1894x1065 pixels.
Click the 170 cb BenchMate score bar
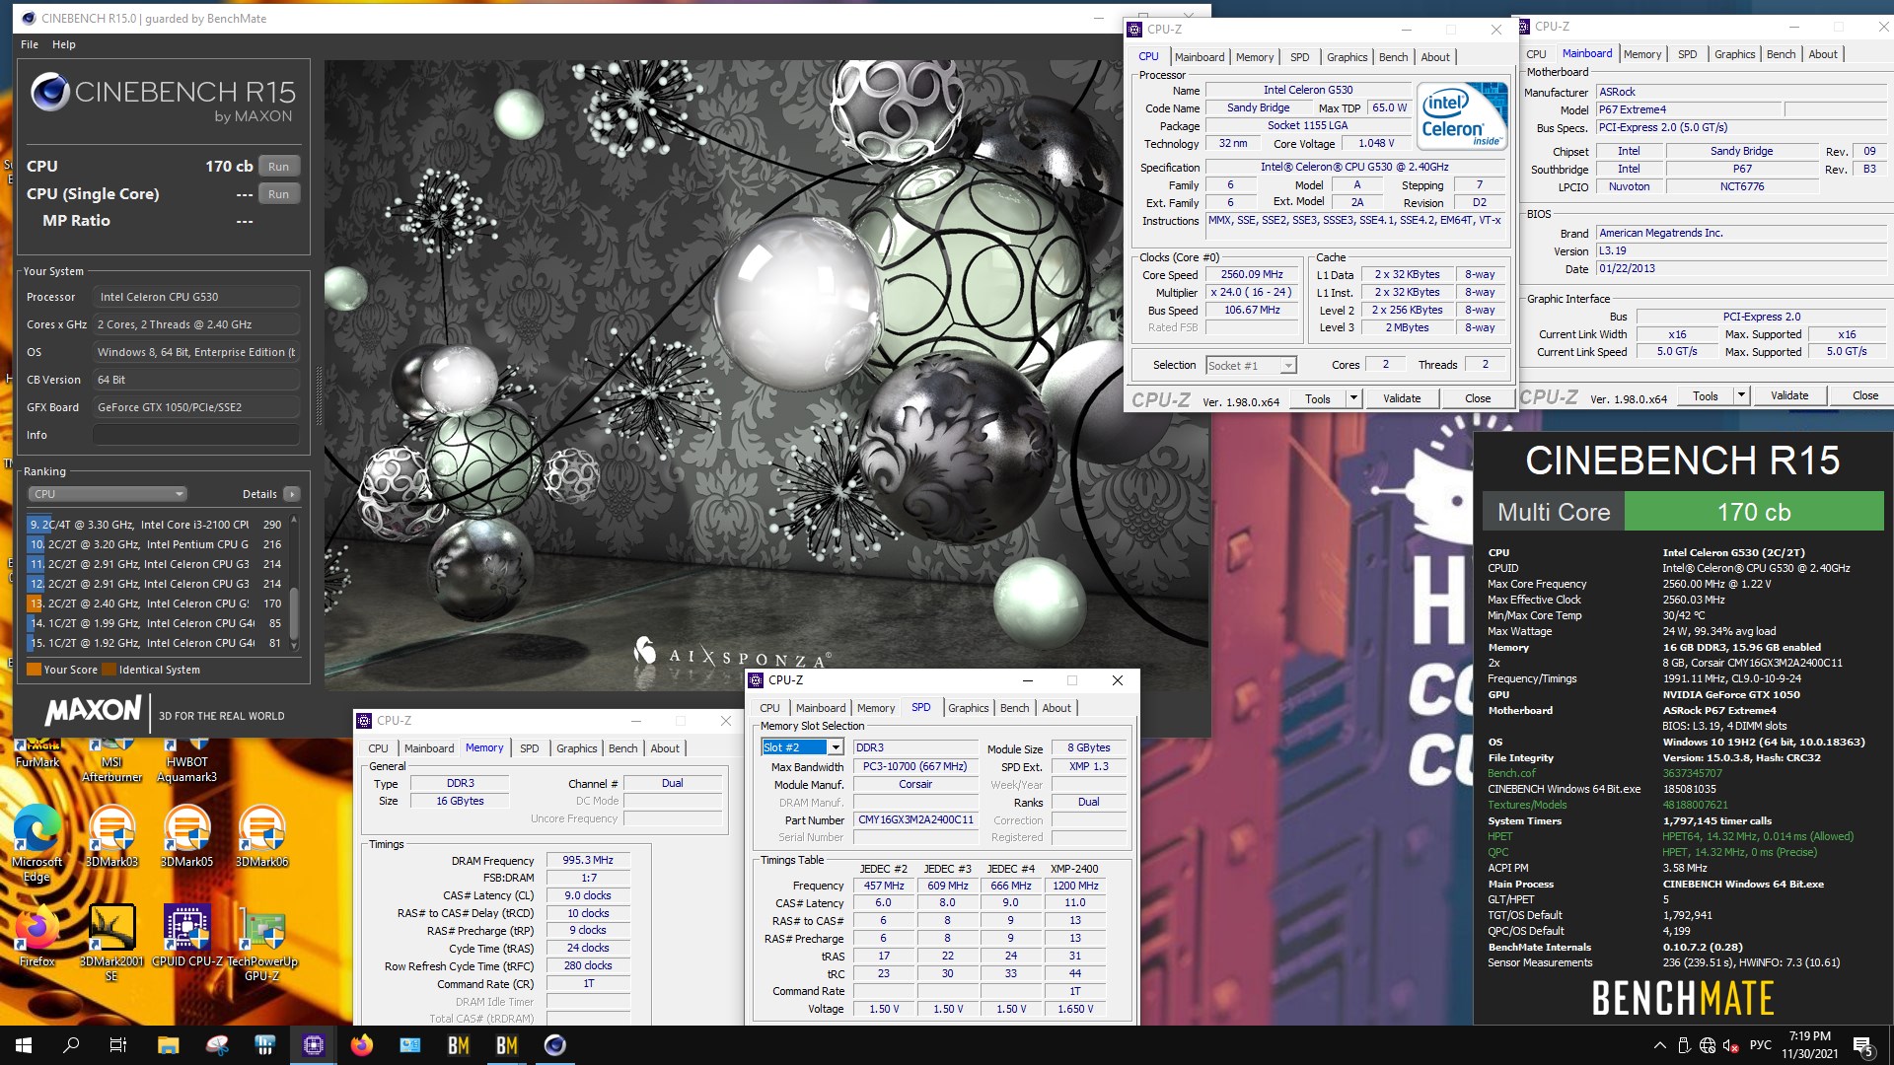(x=1753, y=512)
